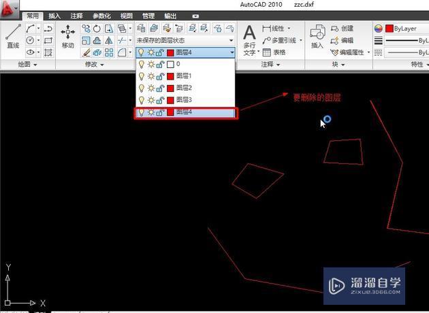The height and width of the screenshot is (313, 429).
Task: Select the Mirror tool
Action: click(x=109, y=40)
